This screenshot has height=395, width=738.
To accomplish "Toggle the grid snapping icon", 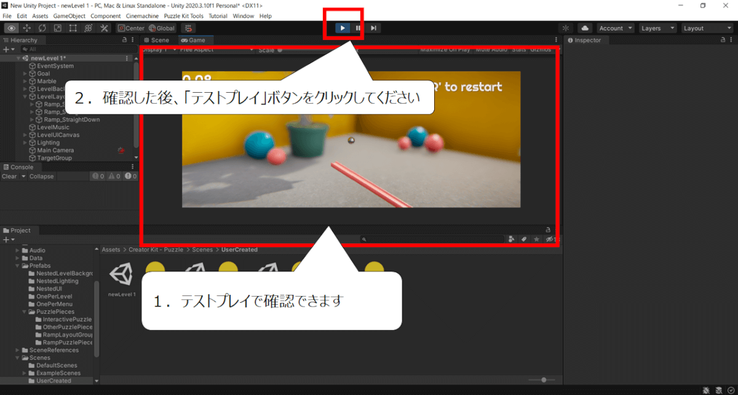I will point(188,28).
